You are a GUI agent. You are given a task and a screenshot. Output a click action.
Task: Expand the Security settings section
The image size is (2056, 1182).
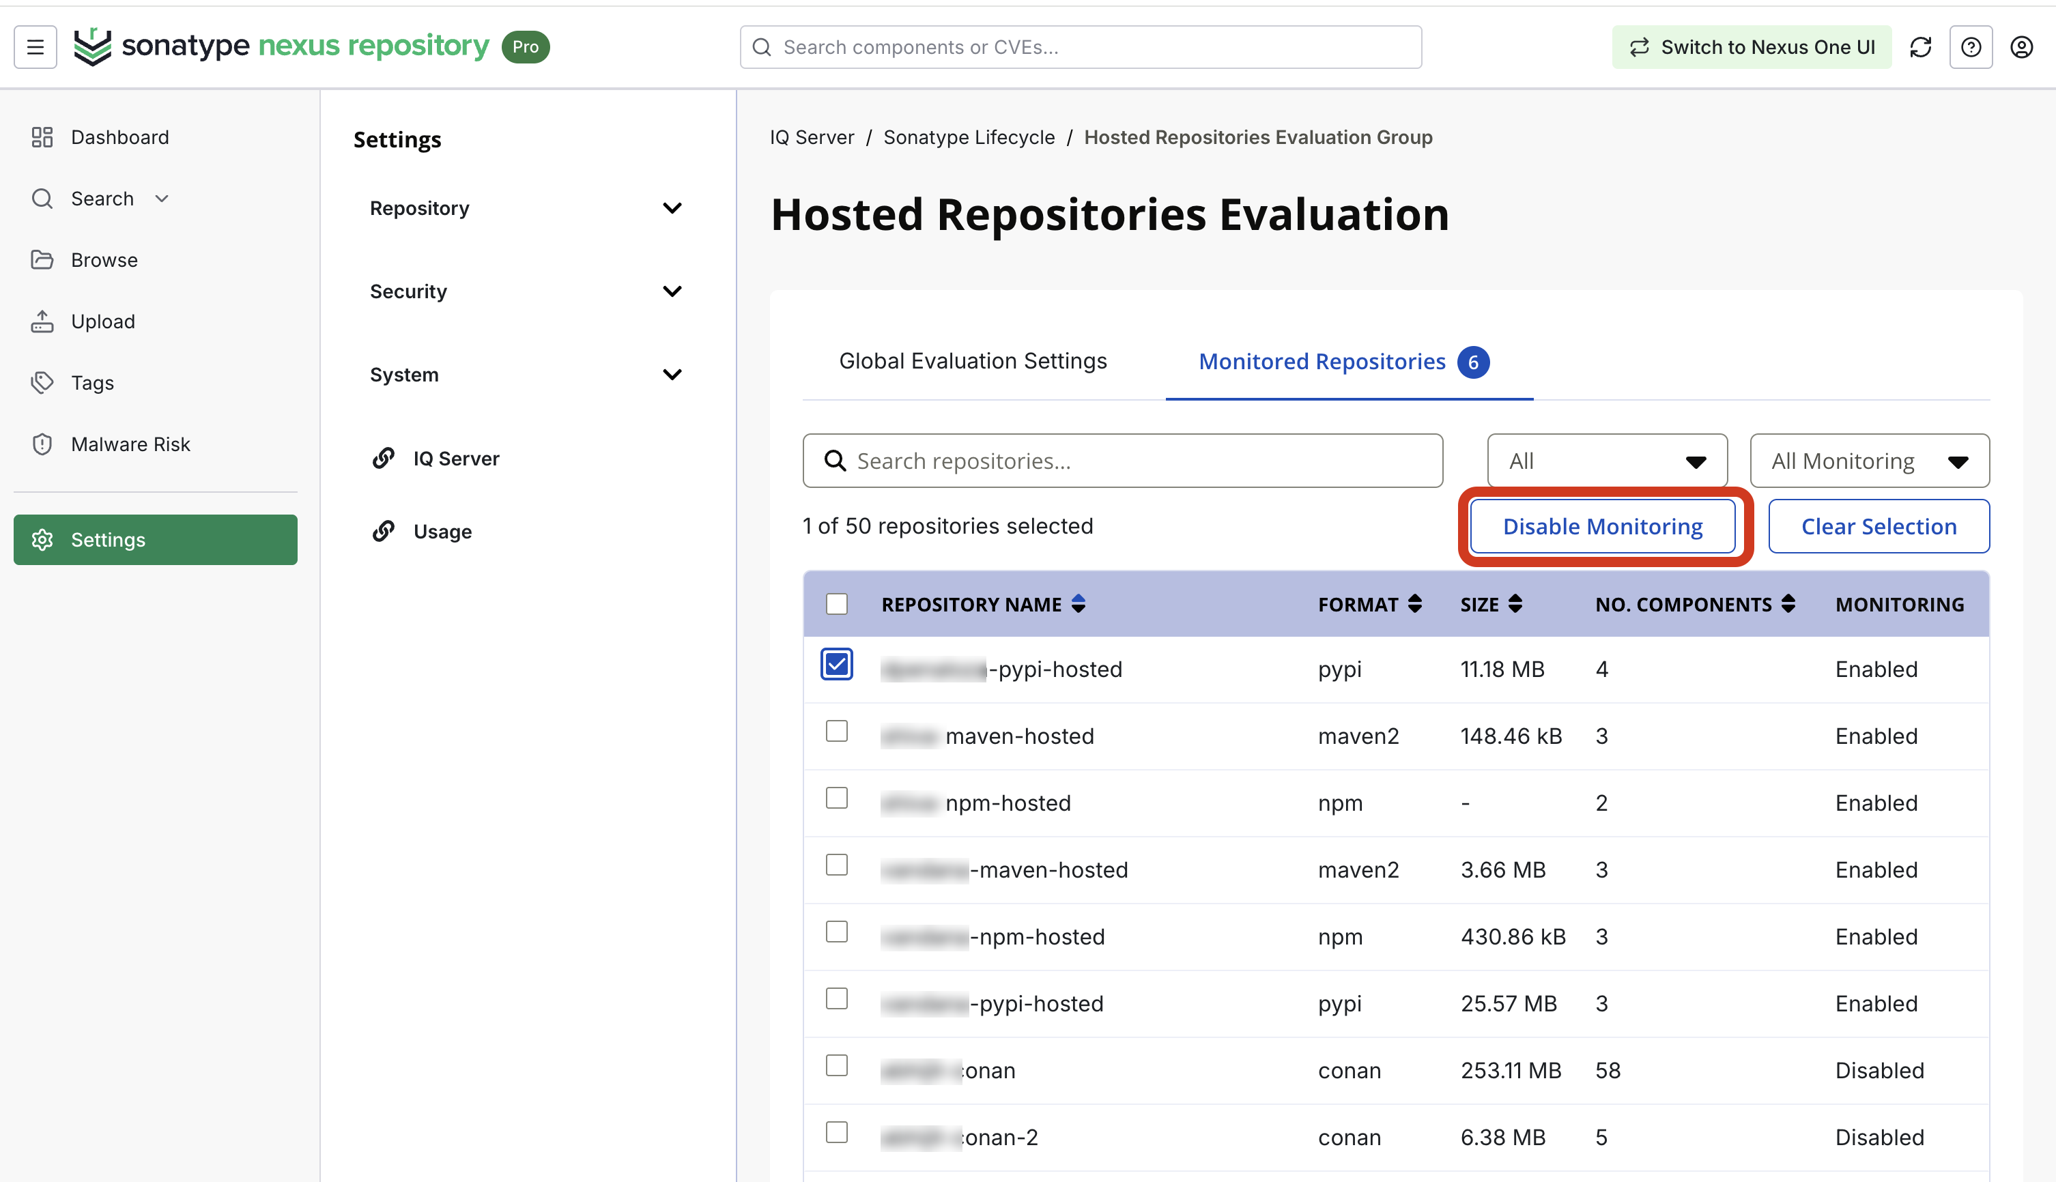tap(526, 291)
